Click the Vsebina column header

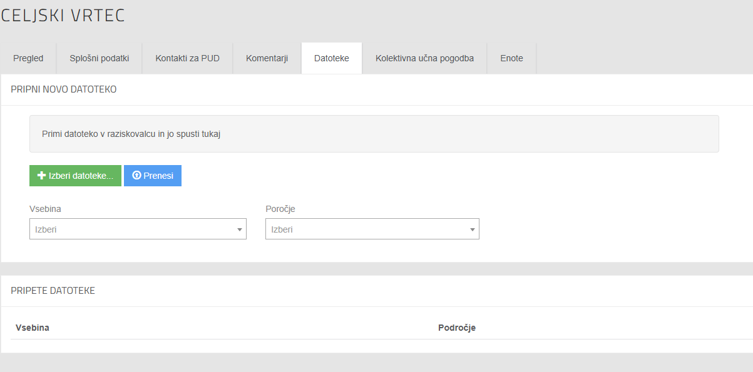pos(33,328)
